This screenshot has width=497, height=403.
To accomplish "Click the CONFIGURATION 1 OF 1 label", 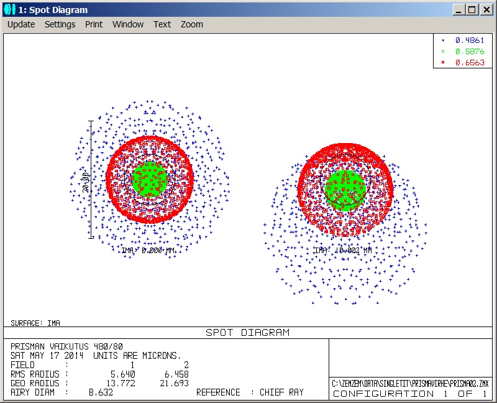I will (x=411, y=394).
